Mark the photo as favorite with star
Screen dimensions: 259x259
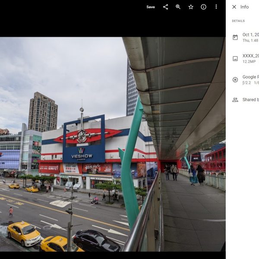(x=191, y=7)
